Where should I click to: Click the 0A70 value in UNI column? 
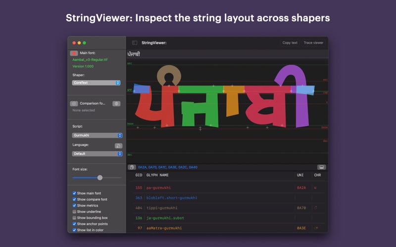tap(301, 208)
